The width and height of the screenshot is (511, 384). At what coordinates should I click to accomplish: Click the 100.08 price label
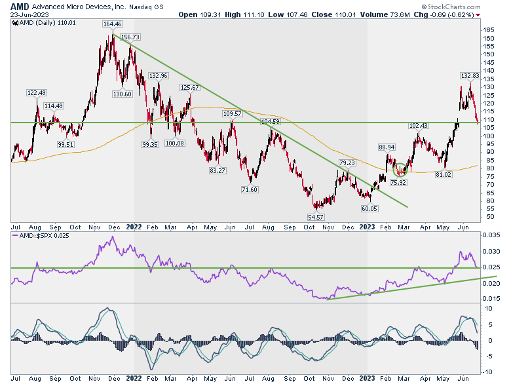(x=175, y=143)
